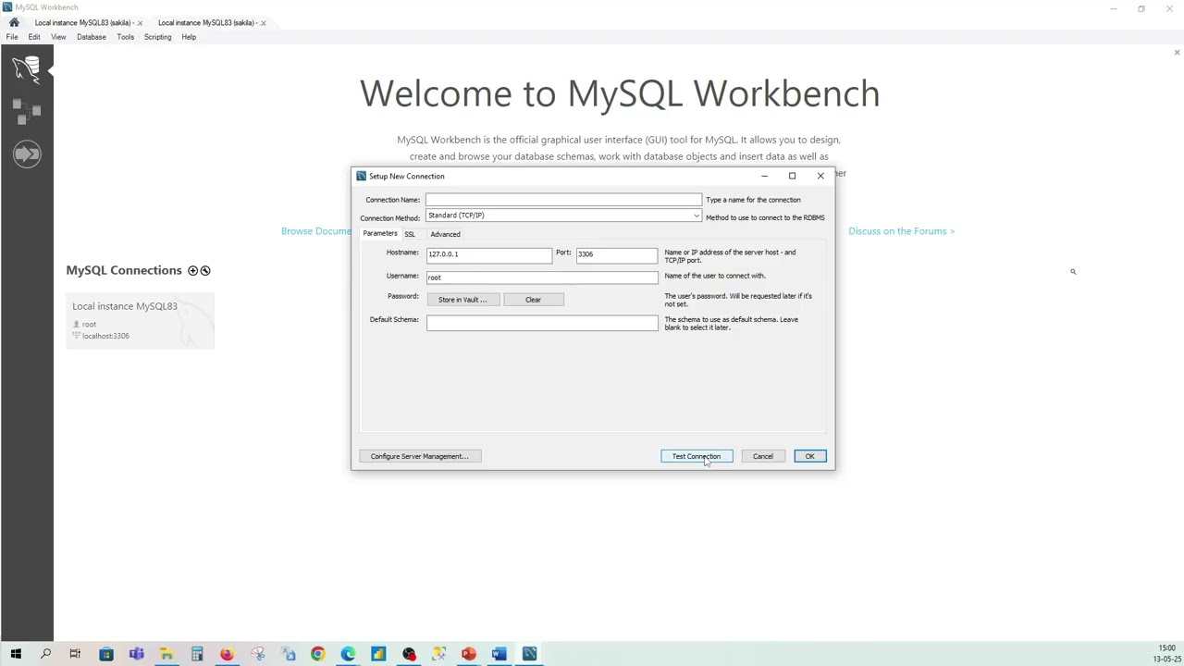Switch to the SSL tab

410,234
